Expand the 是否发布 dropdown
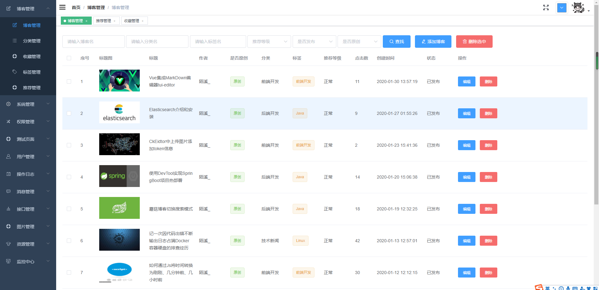The height and width of the screenshot is (290, 599). pyautogui.click(x=314, y=42)
